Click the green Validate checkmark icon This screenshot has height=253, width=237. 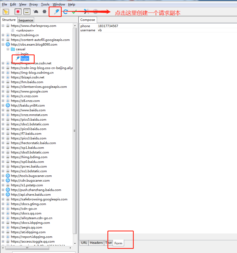point(74,12)
